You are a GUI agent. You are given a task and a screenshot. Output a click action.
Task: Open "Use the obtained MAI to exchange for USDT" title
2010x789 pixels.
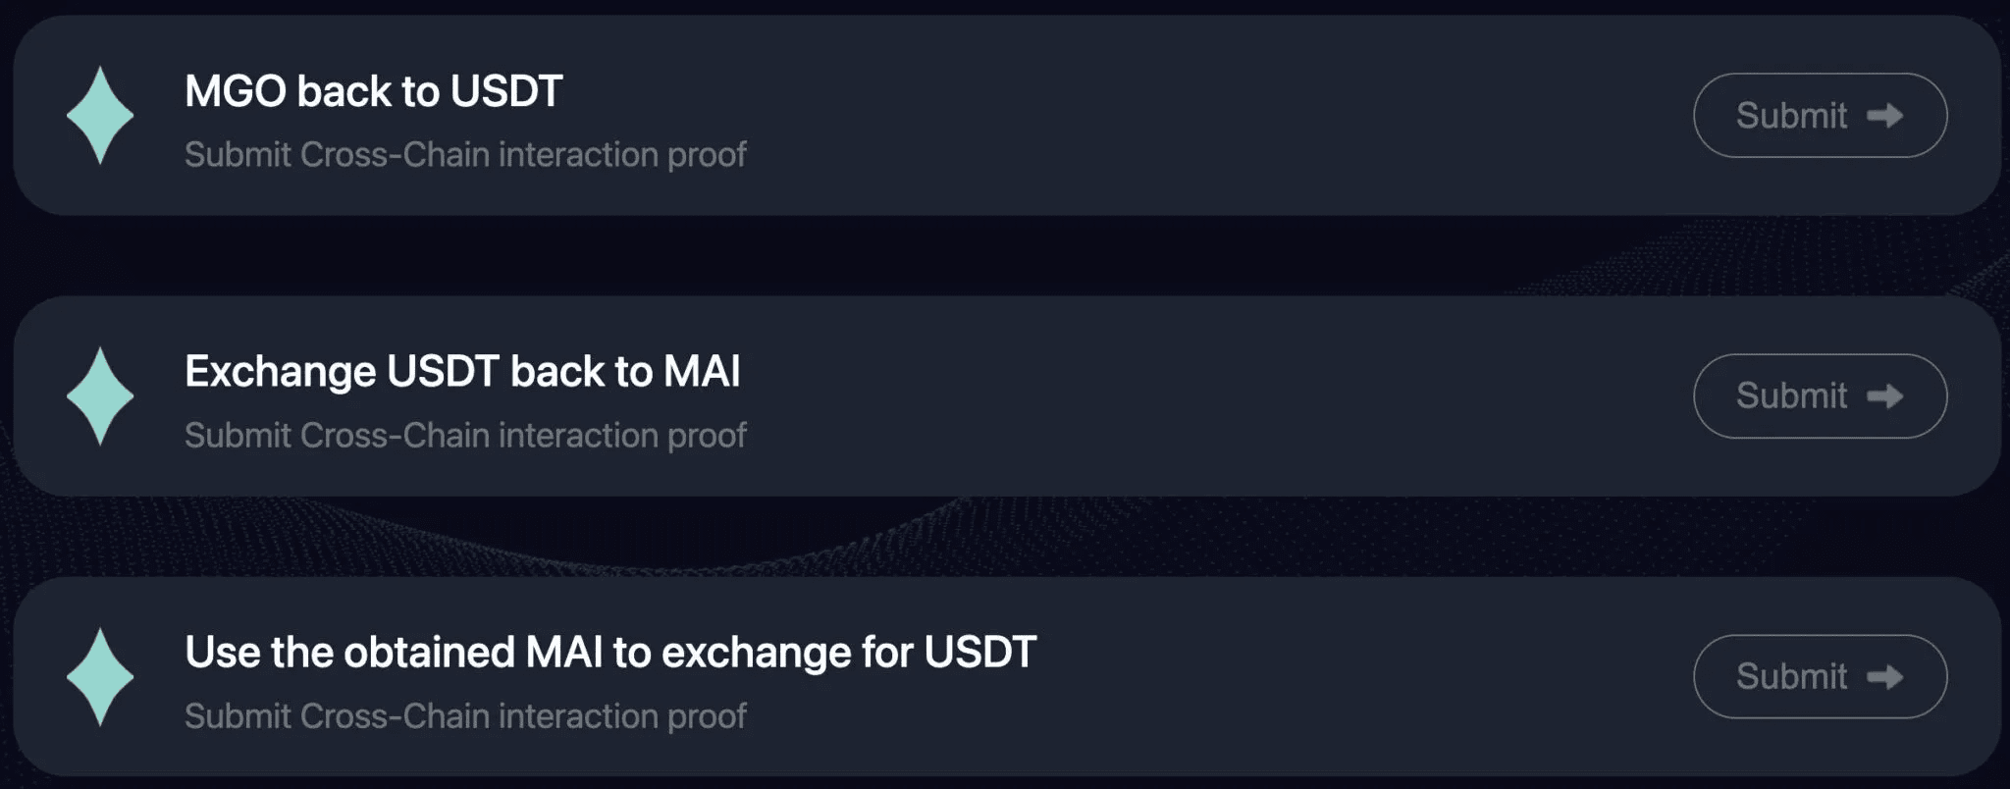click(x=609, y=653)
